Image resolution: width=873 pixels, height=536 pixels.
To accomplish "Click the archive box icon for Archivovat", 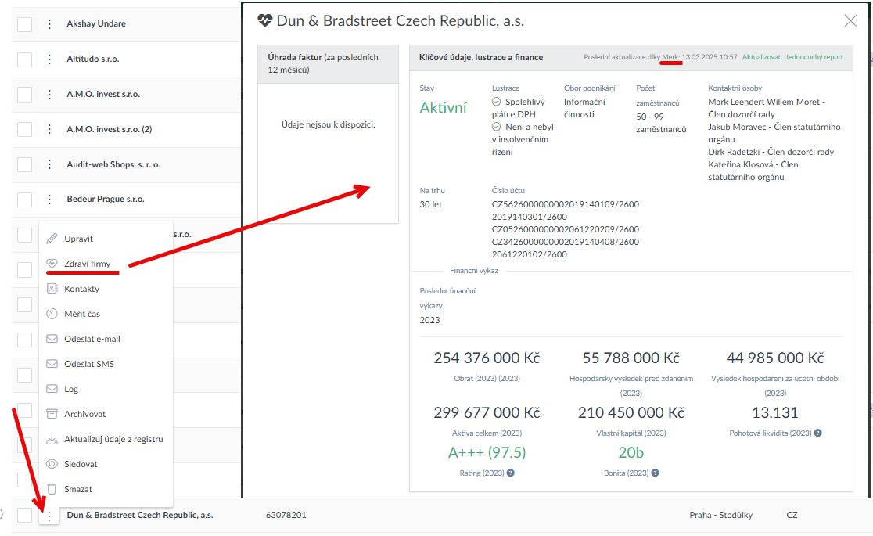I will 52,414.
